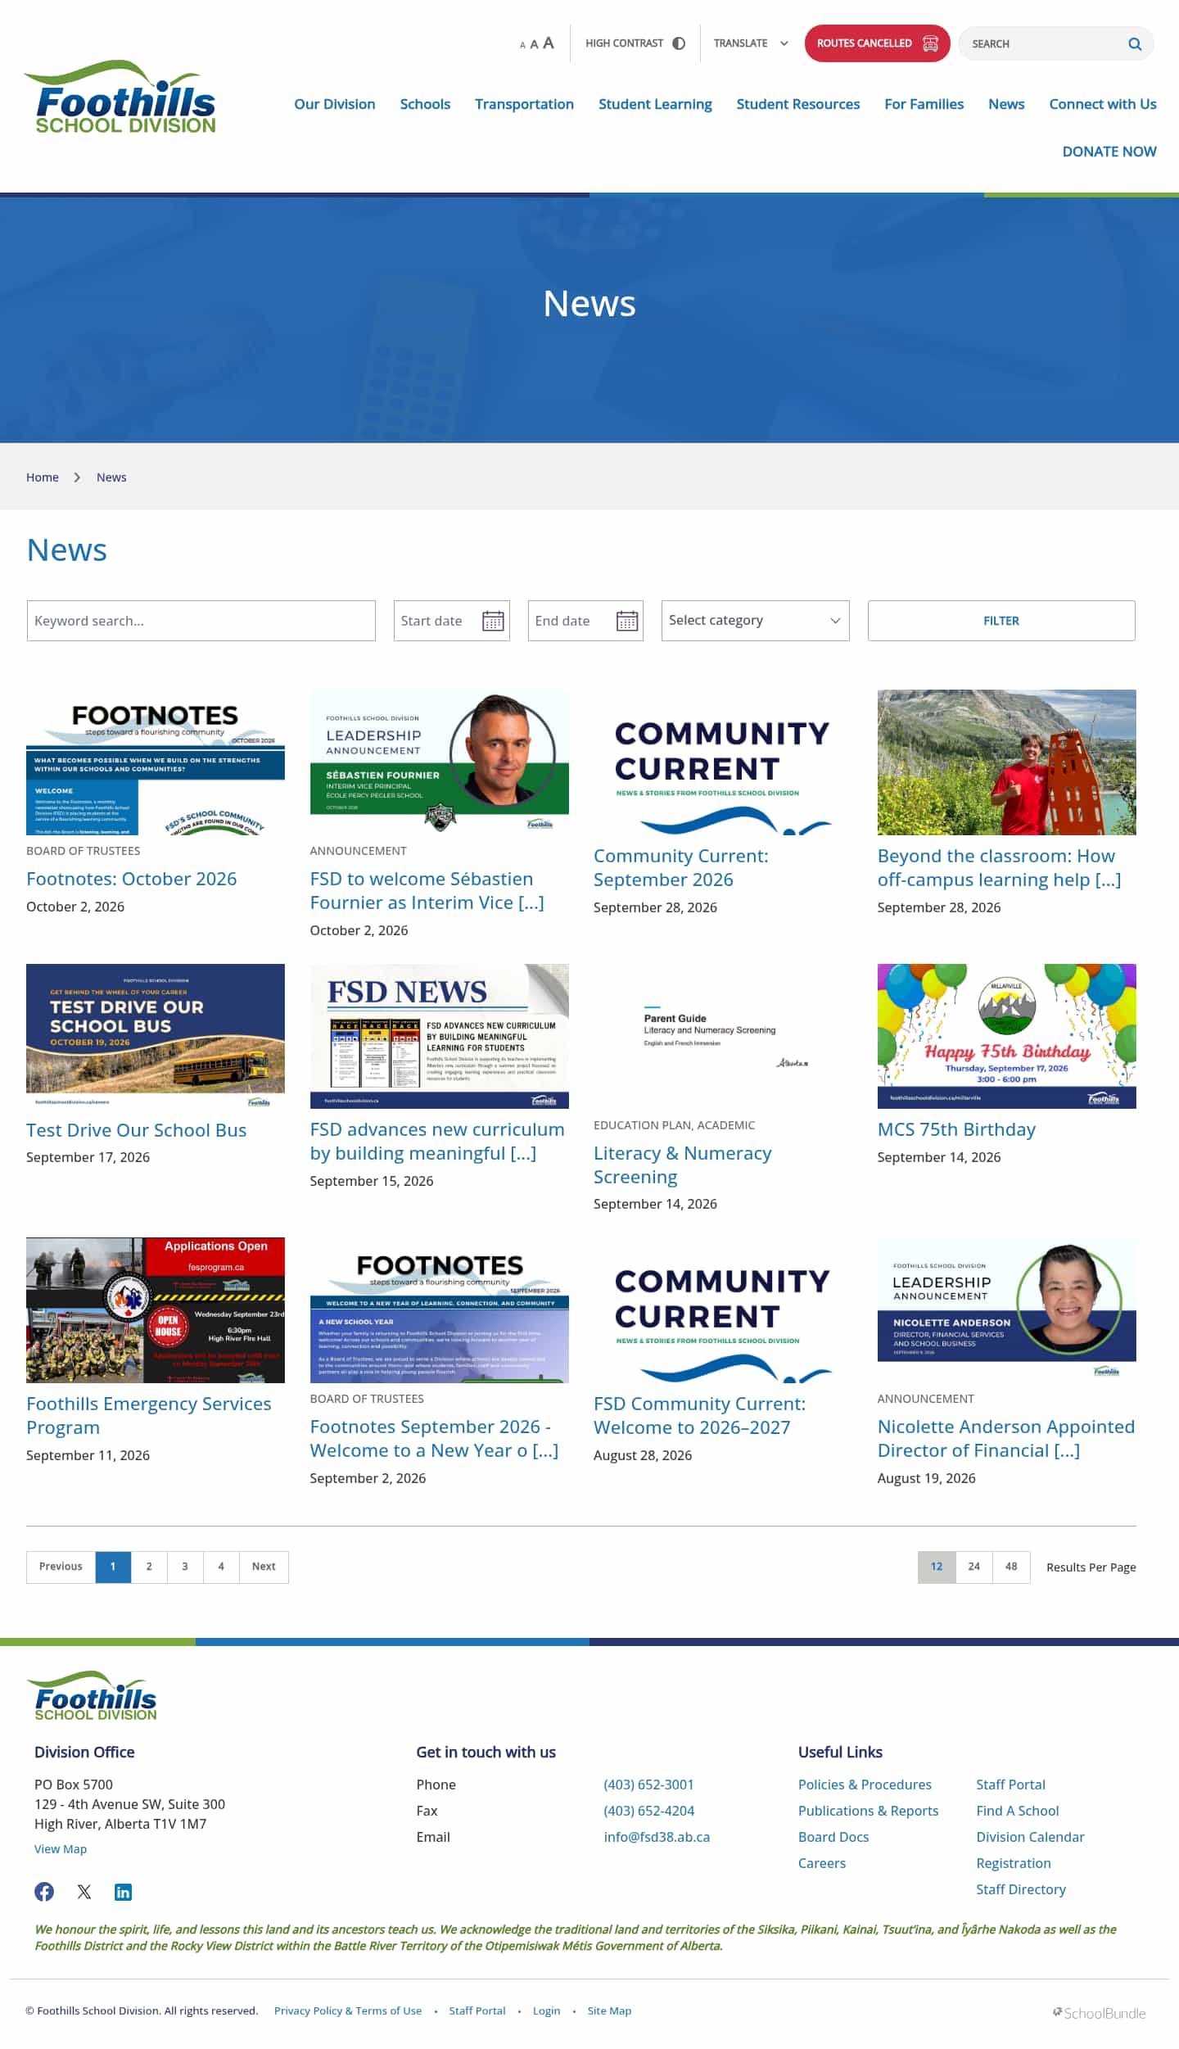Open the Facebook page icon
Image resolution: width=1179 pixels, height=2049 pixels.
pyautogui.click(x=44, y=1891)
